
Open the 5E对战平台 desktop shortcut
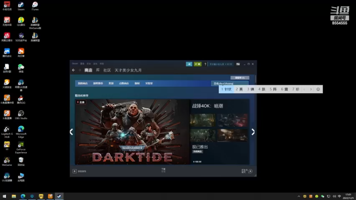pos(21,37)
